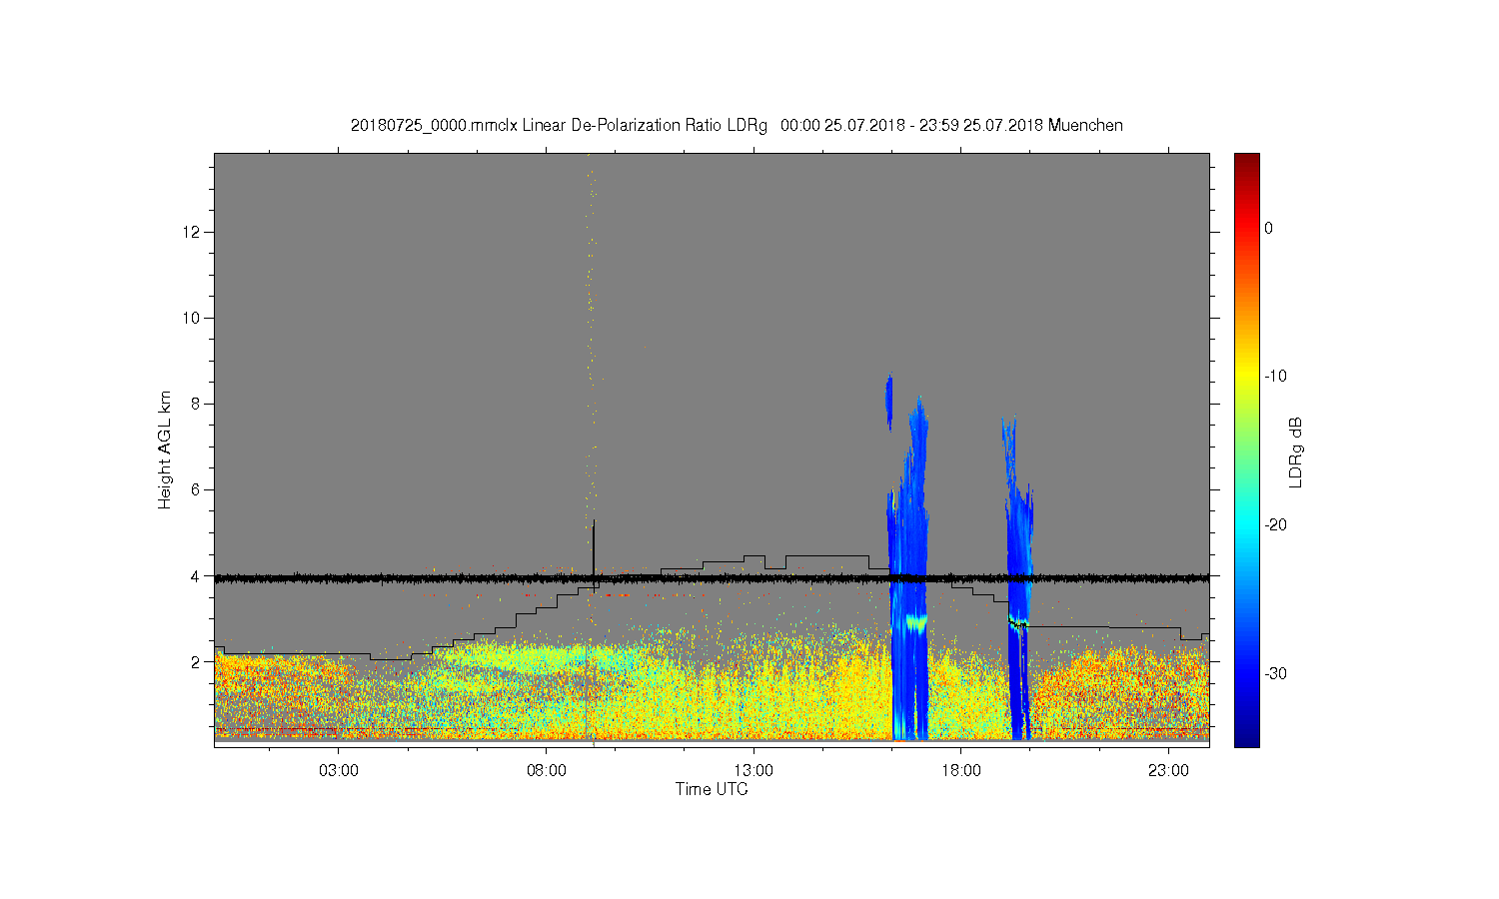Click the colorbar value label 0

point(1268,228)
